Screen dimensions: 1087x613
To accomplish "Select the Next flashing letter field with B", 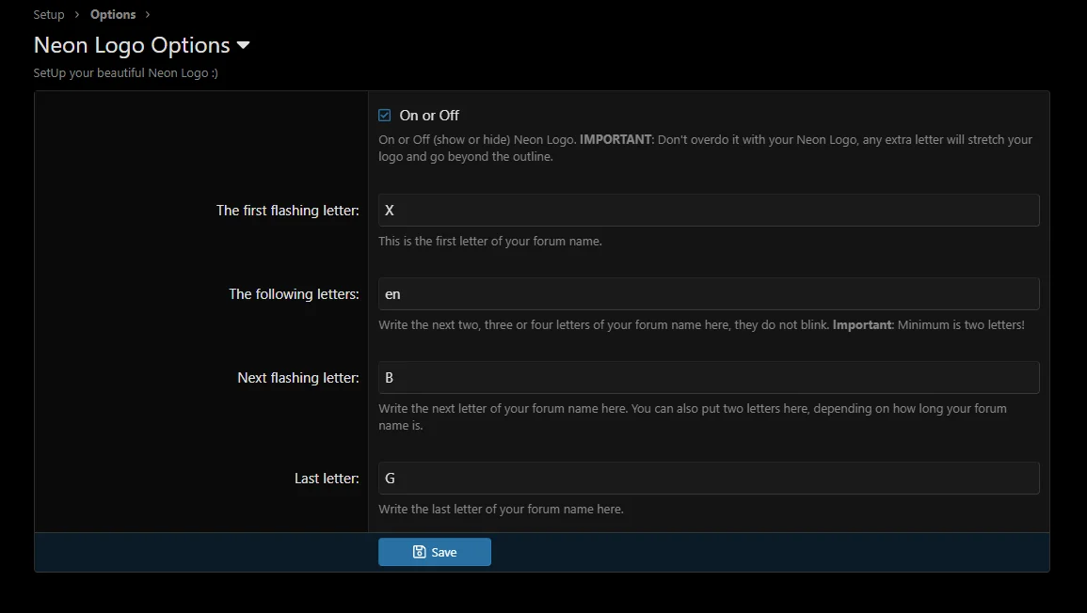I will tap(708, 378).
